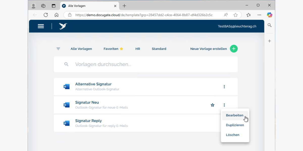This screenshot has height=151, width=303.
Task: Open the hamburger navigation menu
Action: [41, 26]
